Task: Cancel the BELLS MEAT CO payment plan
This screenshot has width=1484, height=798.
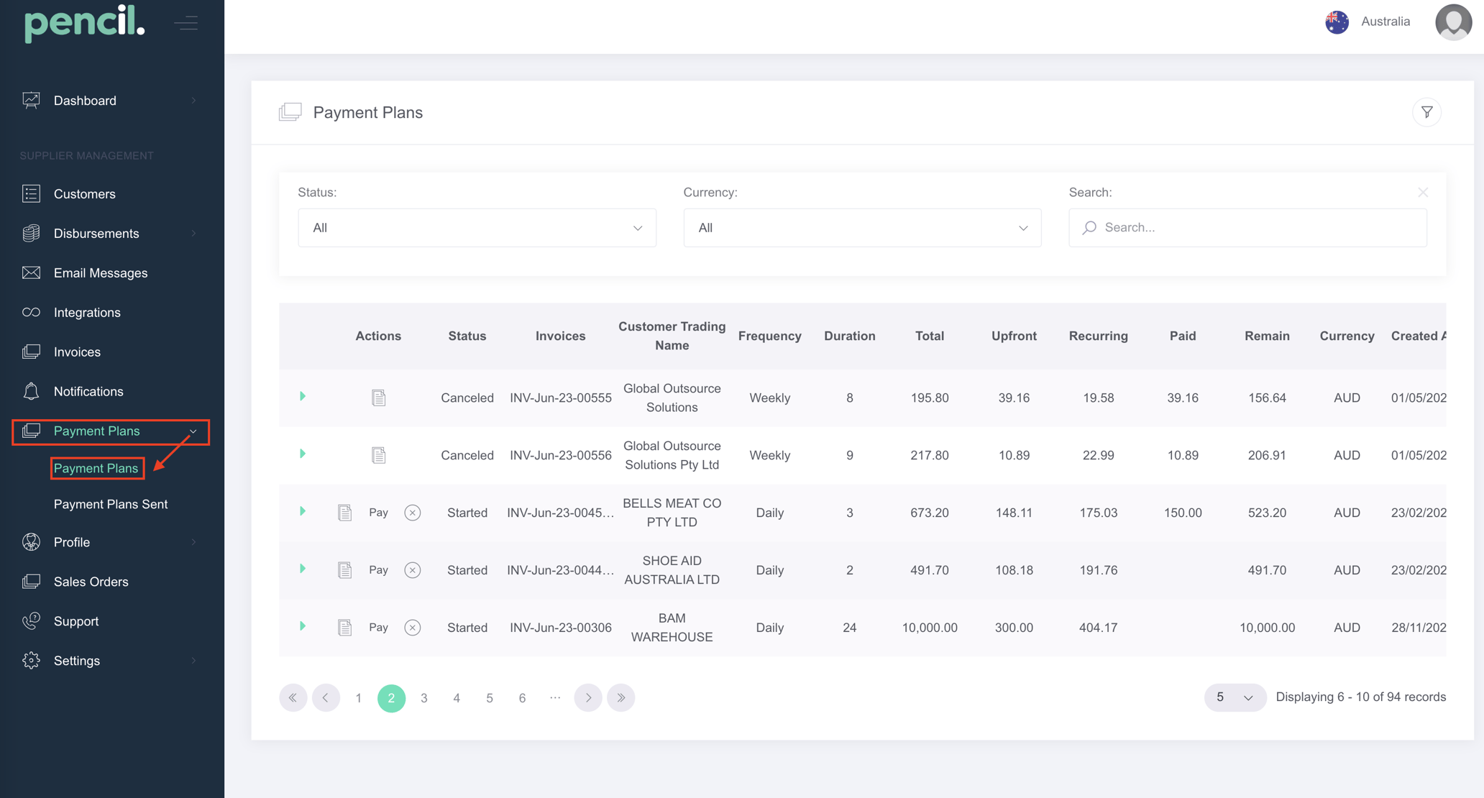Action: point(412,513)
